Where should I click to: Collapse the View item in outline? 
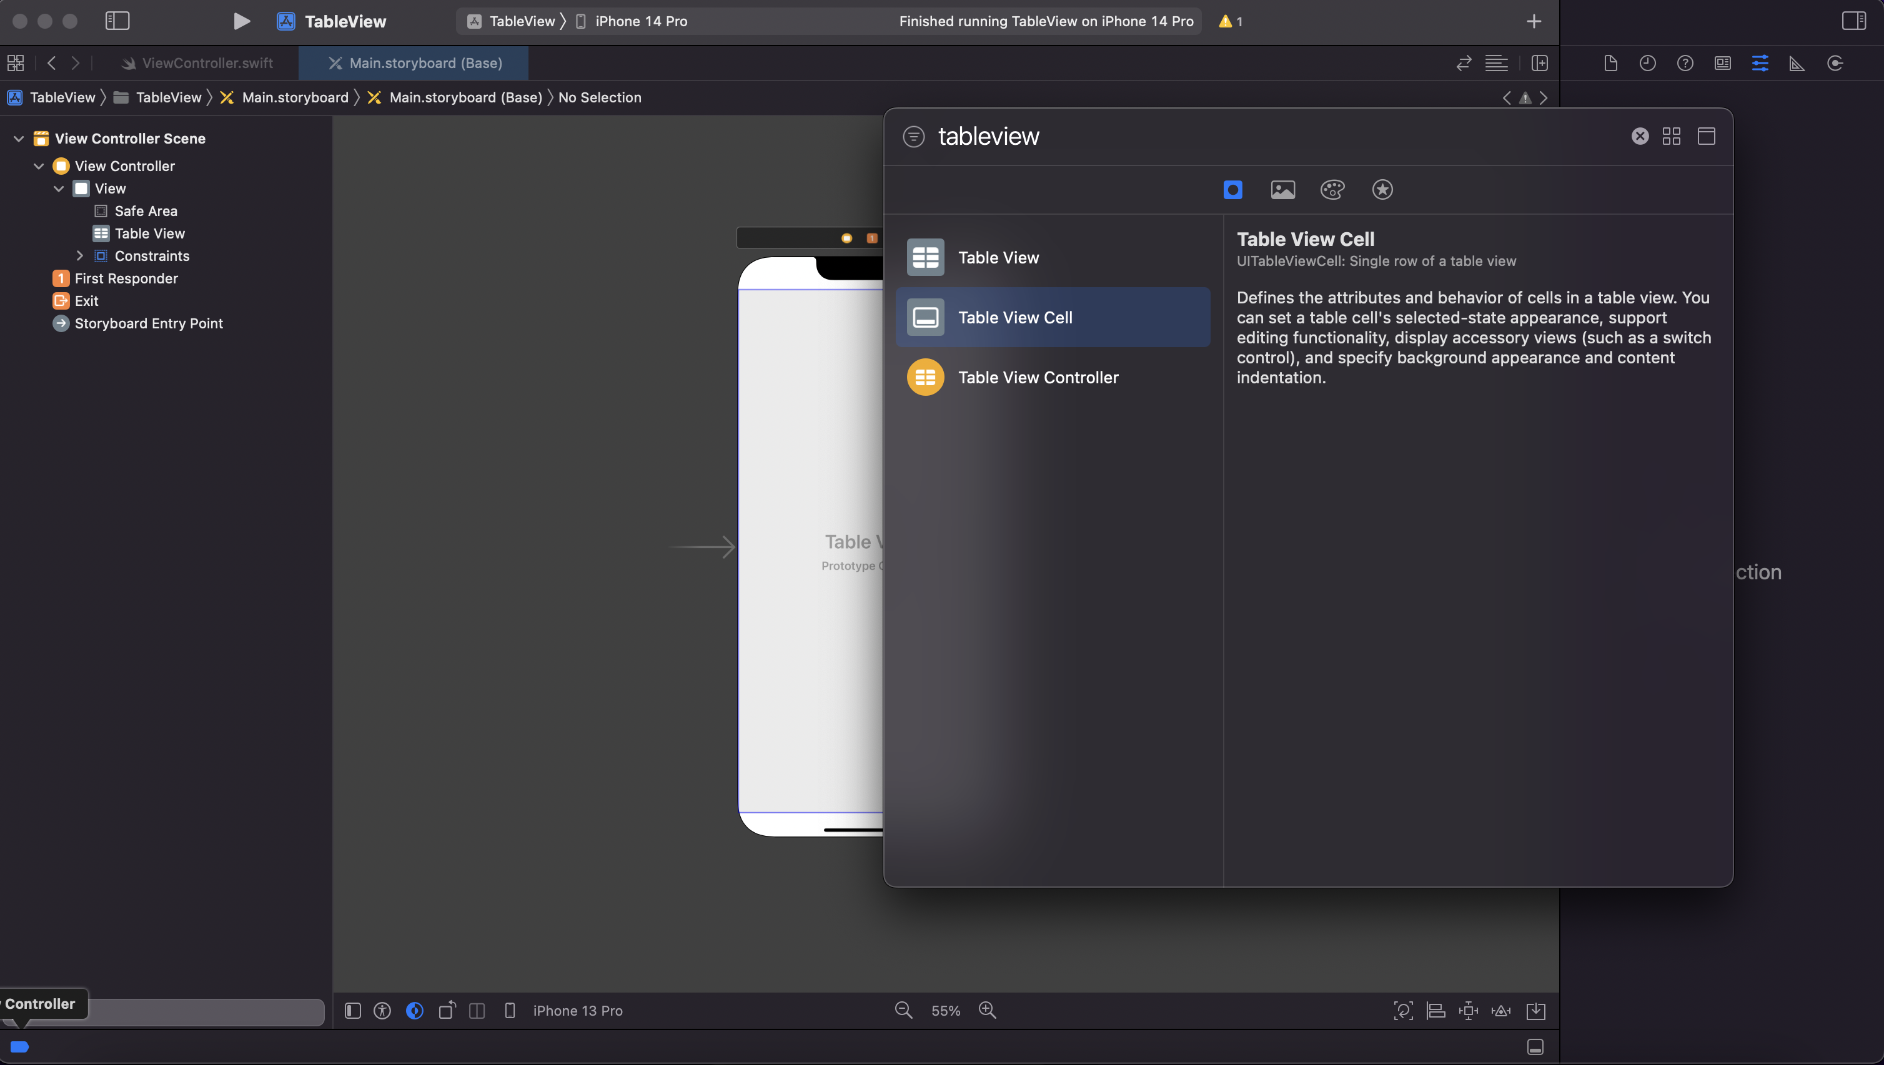point(59,189)
